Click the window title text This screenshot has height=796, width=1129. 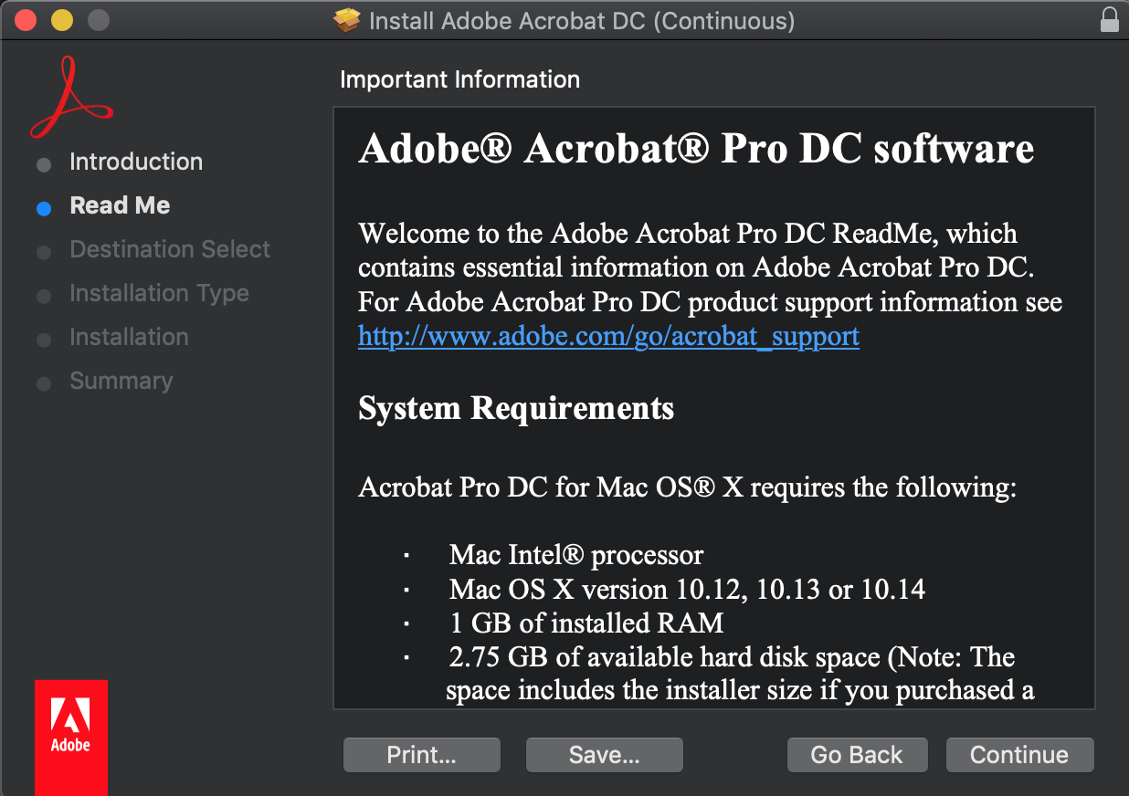[x=581, y=20]
